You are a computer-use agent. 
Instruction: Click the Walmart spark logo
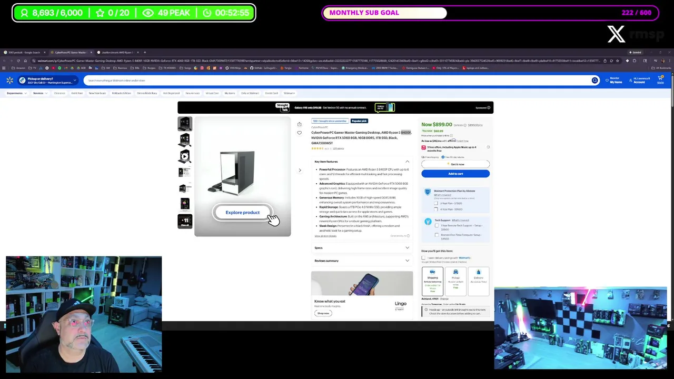click(10, 81)
